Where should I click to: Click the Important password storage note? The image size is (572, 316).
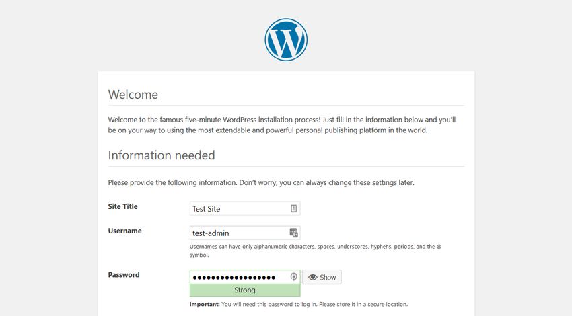click(298, 304)
